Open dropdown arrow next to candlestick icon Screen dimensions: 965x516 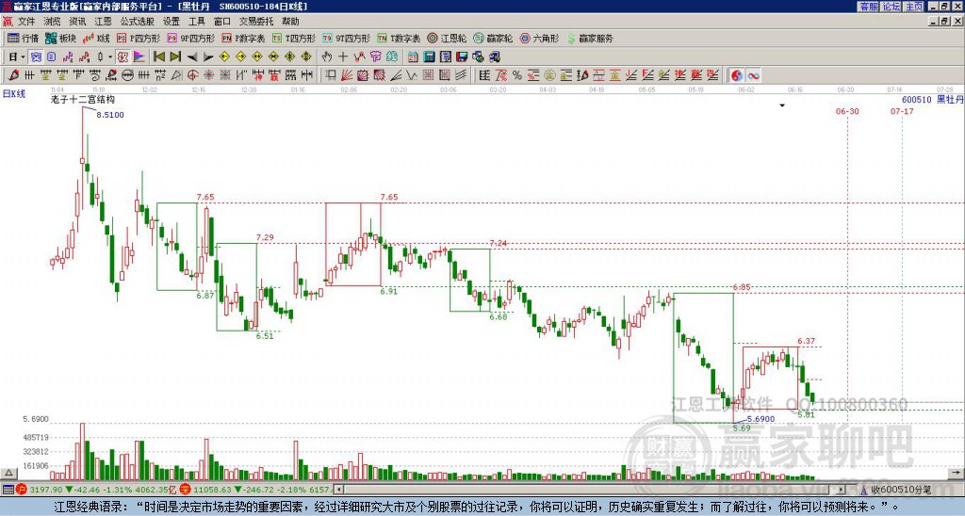(110, 57)
